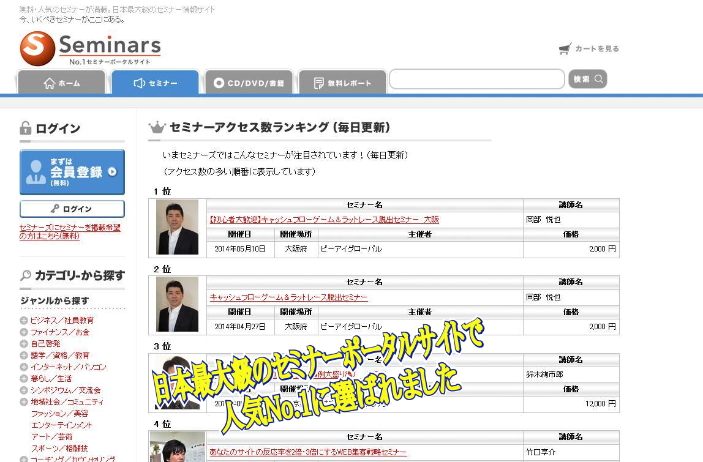The height and width of the screenshot is (462, 703).
Task: Open セミナーズにセミナーを掲載希望の方はこちら link
Action: (x=70, y=232)
